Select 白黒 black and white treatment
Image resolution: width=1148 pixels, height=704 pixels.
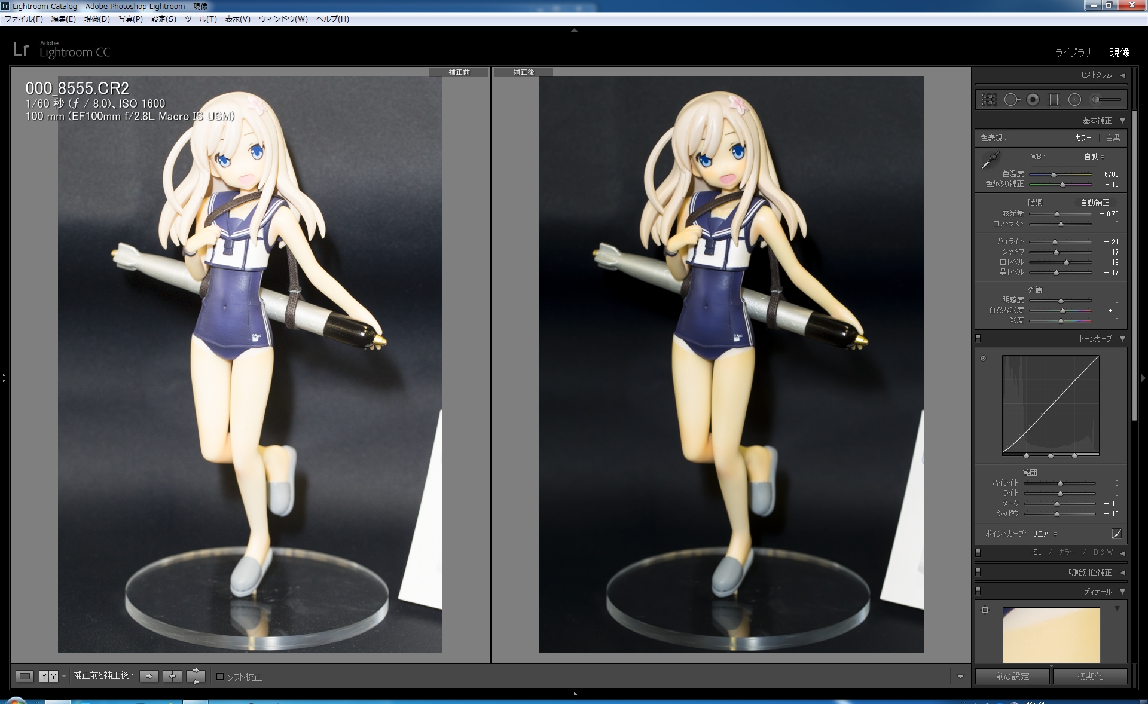1113,138
